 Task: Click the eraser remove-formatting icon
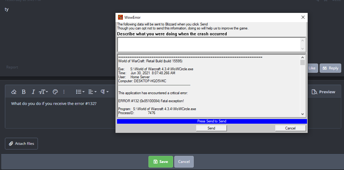[14, 92]
